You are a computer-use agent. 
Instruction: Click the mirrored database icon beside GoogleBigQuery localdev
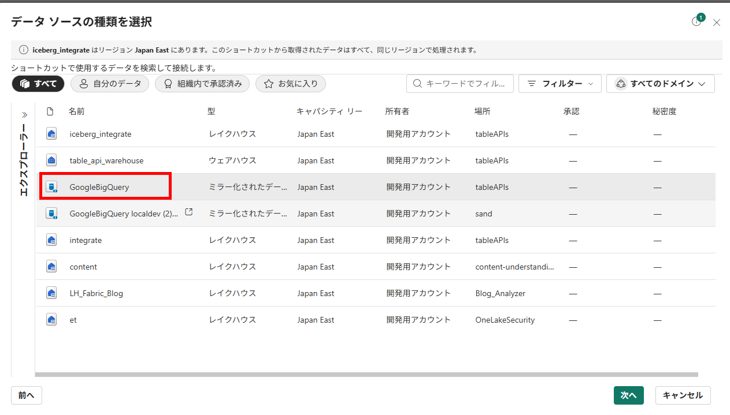click(x=52, y=214)
